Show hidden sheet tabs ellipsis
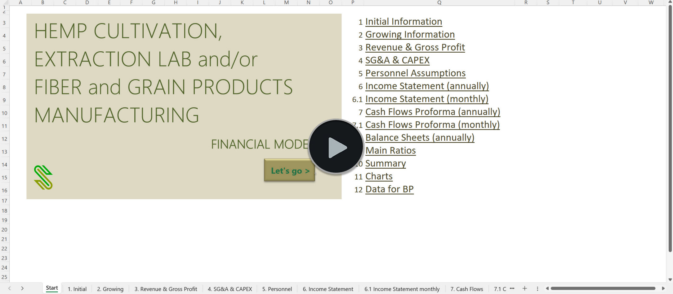 [512, 288]
